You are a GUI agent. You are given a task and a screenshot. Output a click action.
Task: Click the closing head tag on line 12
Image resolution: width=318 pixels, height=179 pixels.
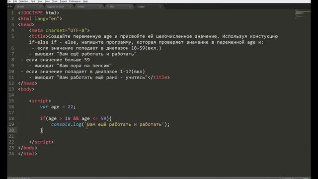coord(28,84)
